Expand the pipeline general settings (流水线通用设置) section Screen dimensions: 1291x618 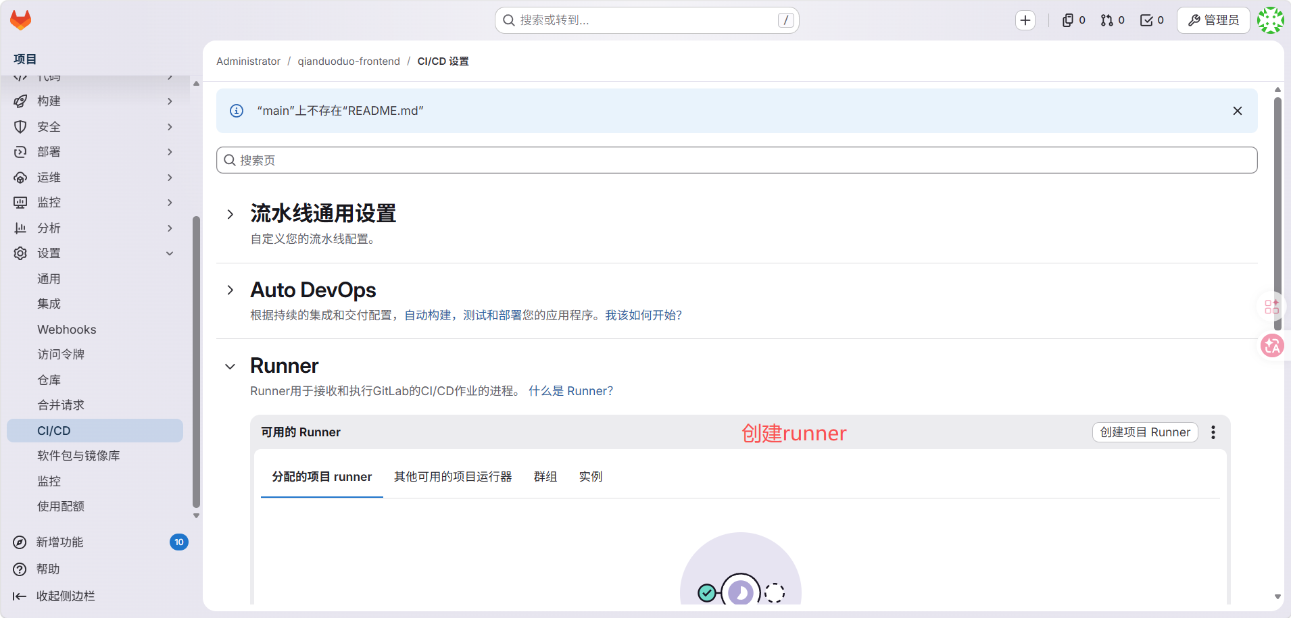tap(230, 214)
